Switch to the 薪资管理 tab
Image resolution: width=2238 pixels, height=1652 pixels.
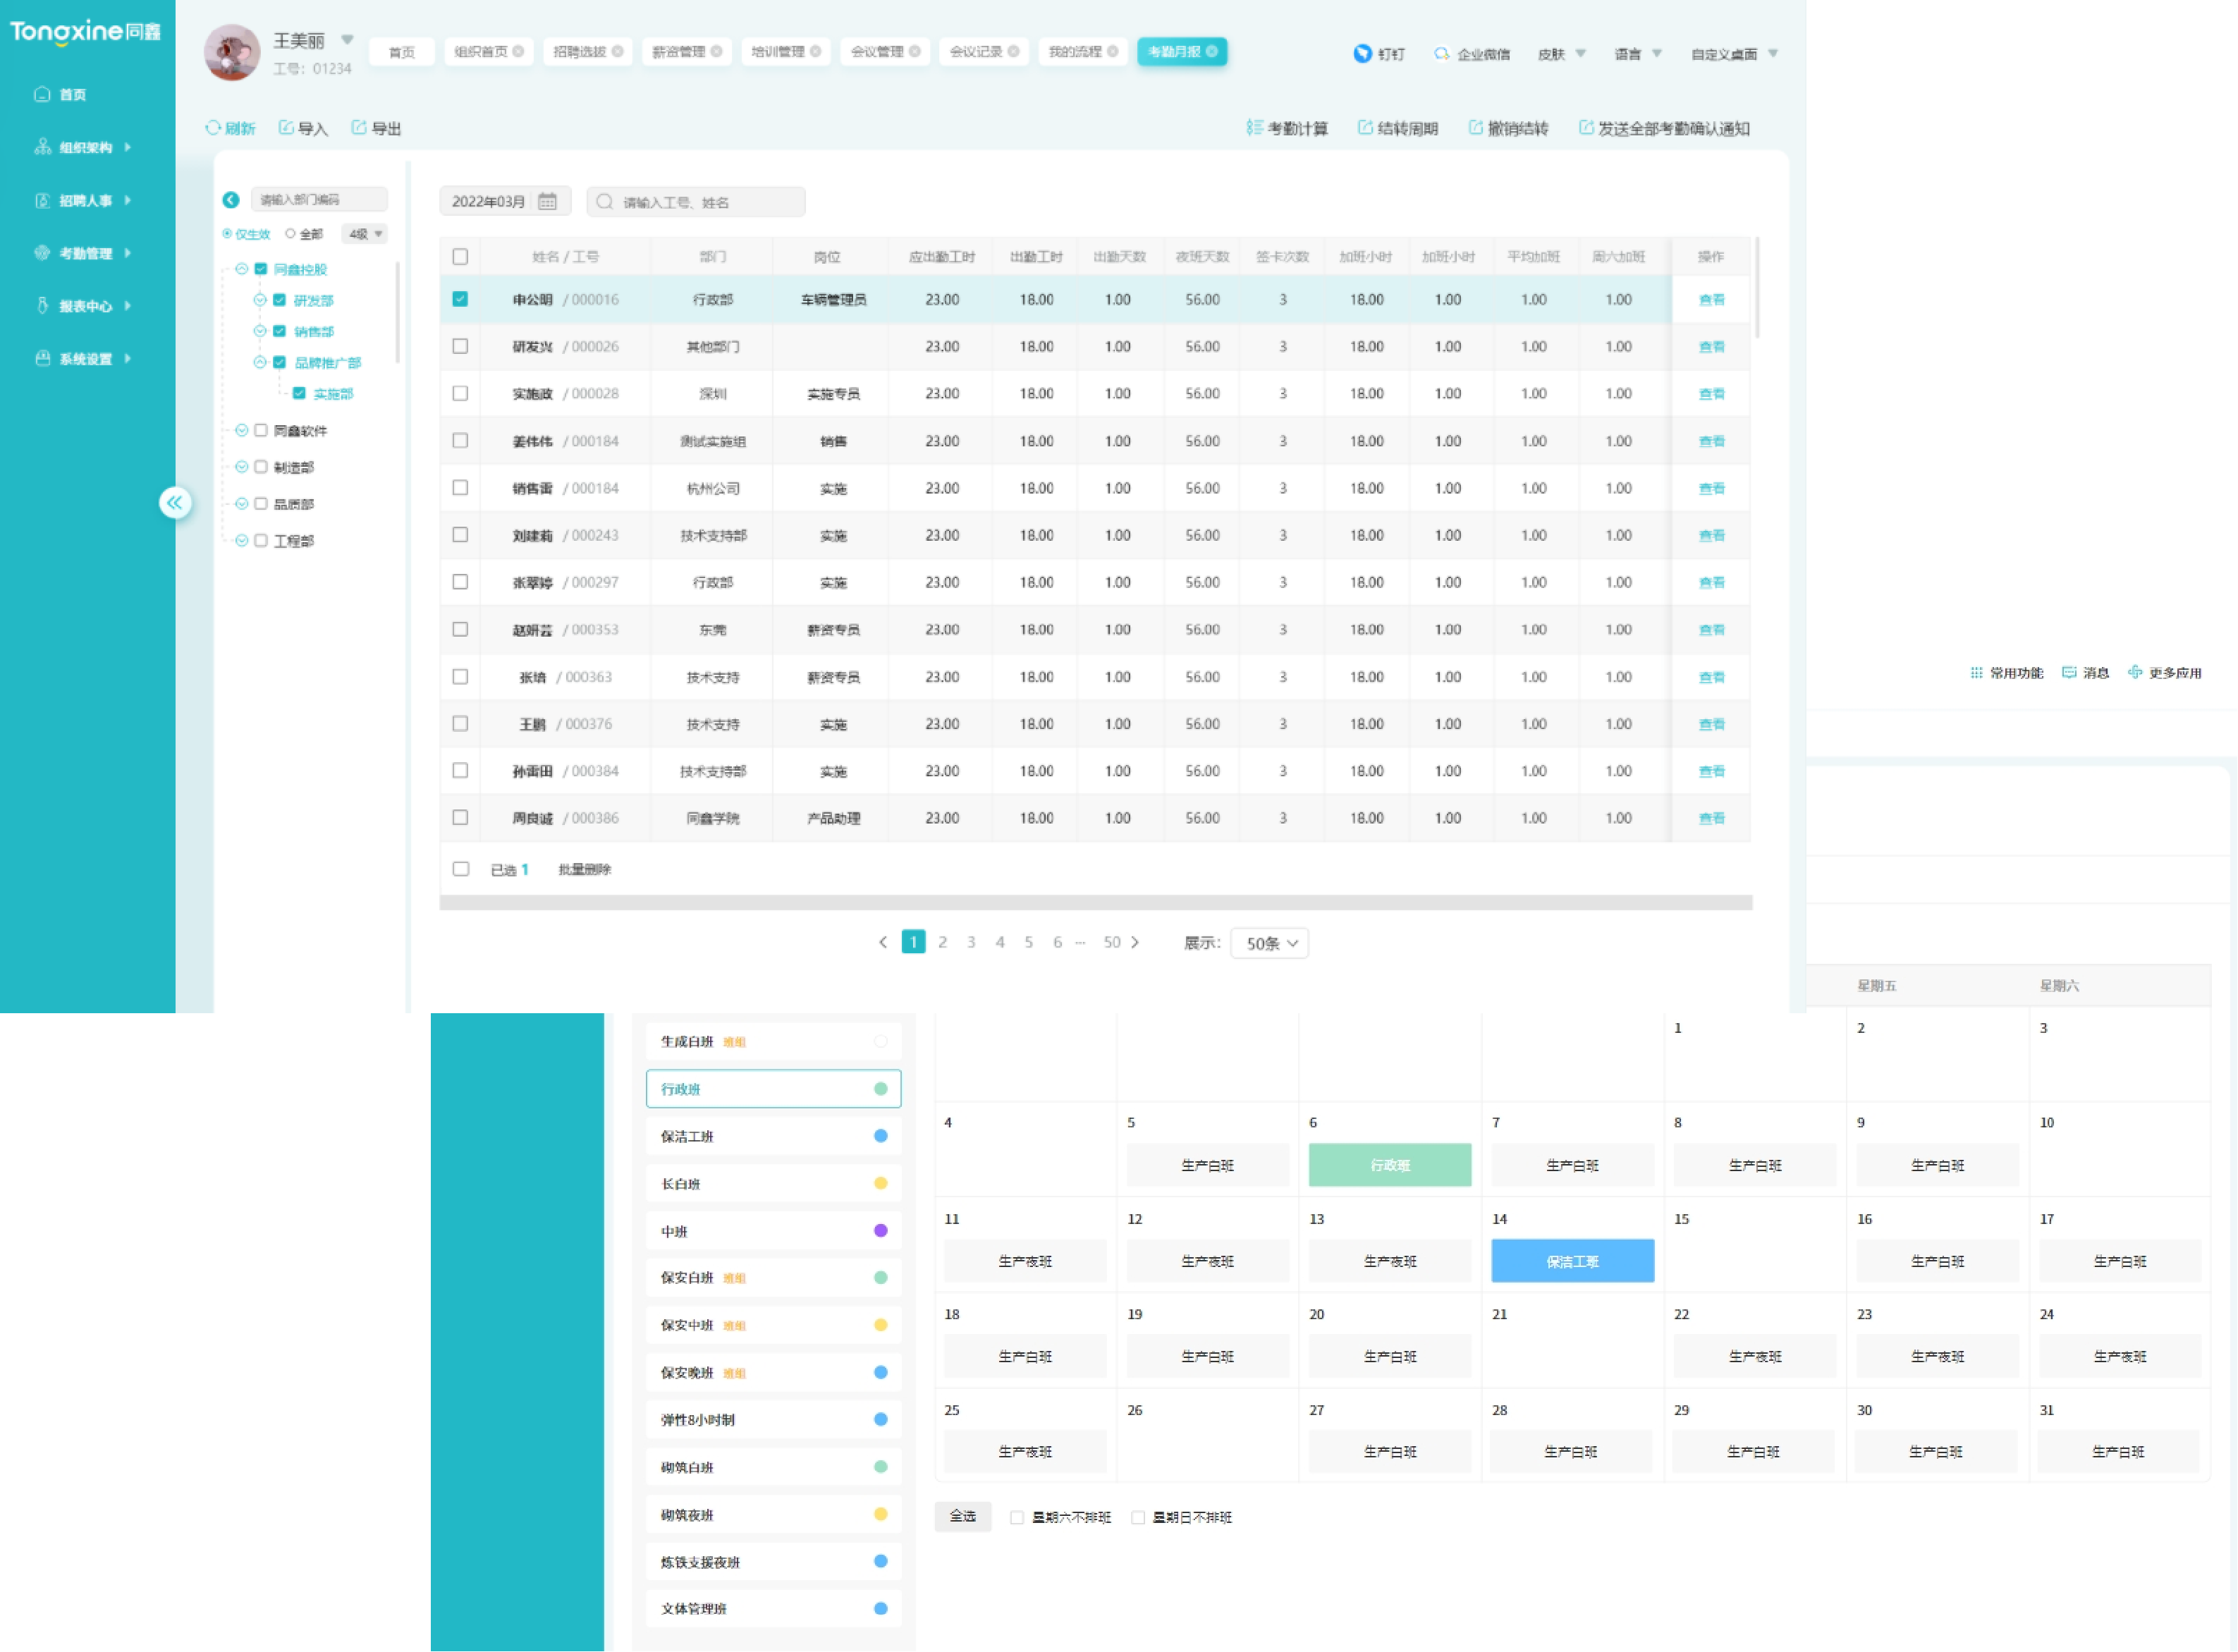coord(678,51)
